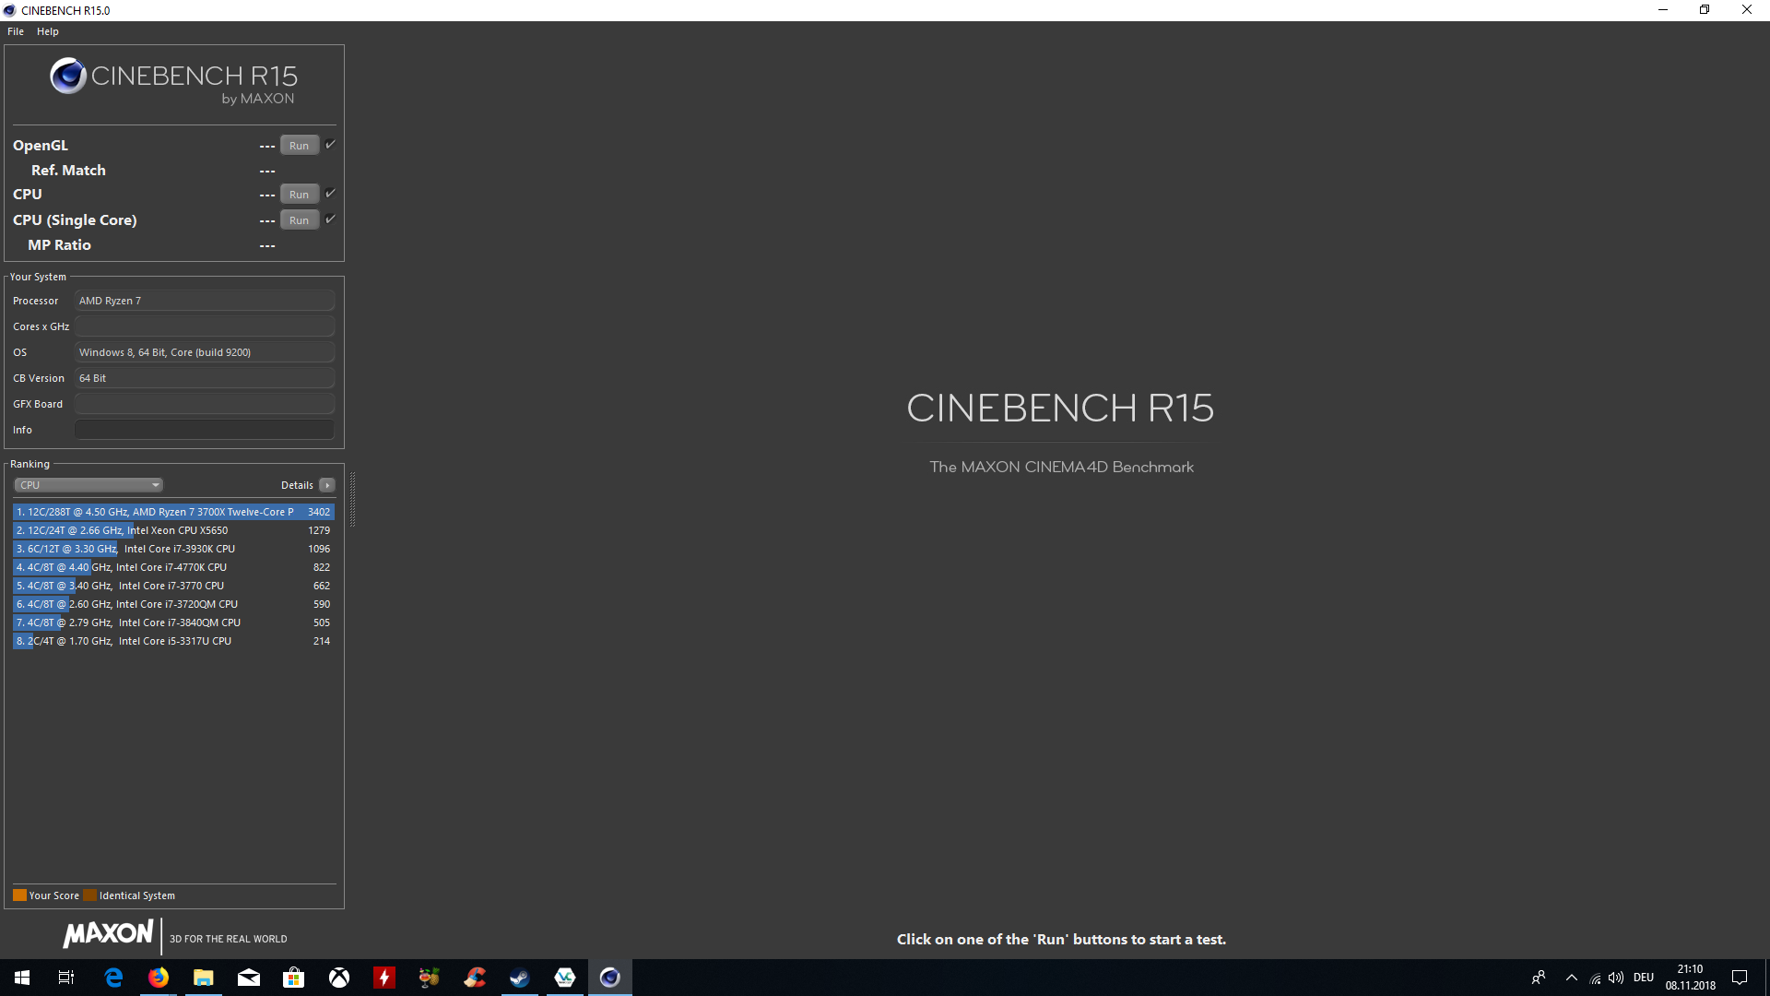Toggle the OpenGL test checkbox
Image resolution: width=1770 pixels, height=996 pixels.
coord(330,145)
